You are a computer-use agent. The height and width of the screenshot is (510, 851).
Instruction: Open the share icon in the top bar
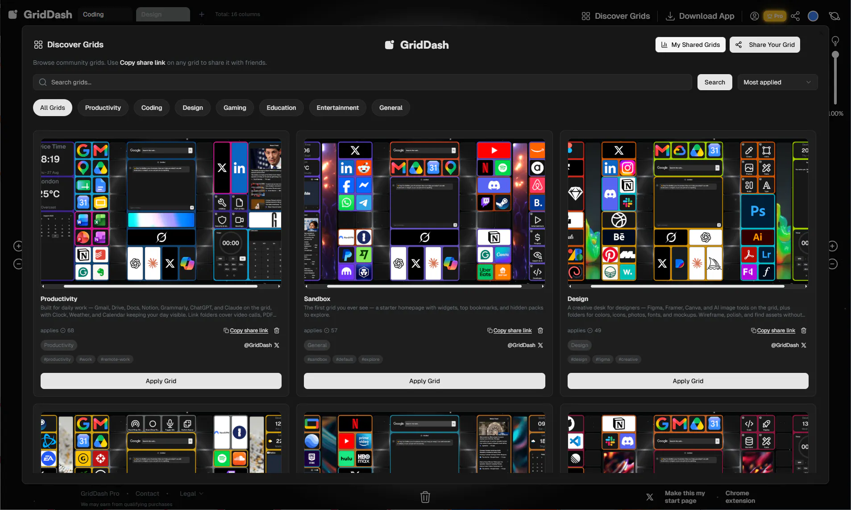[795, 16]
